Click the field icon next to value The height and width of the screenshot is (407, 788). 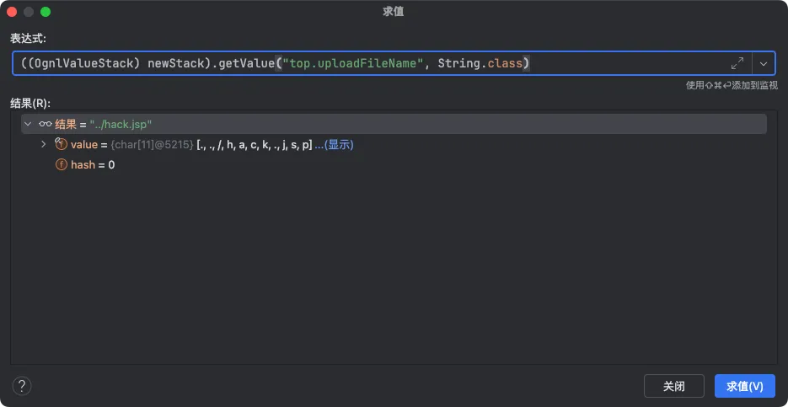click(61, 144)
